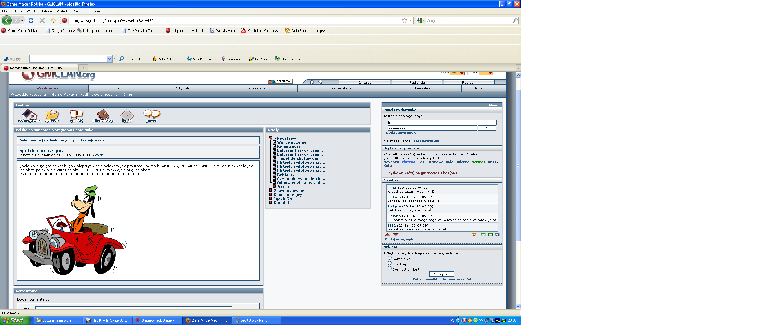Open the Zakładki menu
Viewport: 775px width, 325px height.
point(63,11)
